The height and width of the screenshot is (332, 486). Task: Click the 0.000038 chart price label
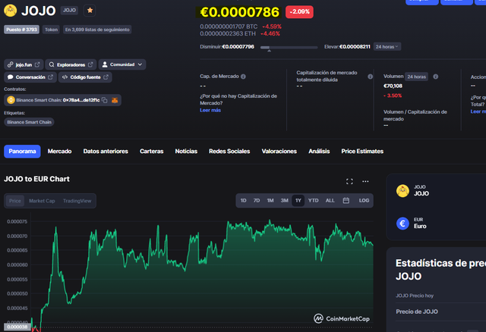[x=17, y=327]
